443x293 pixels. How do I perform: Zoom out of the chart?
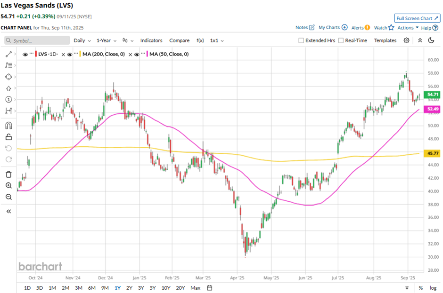point(8,197)
